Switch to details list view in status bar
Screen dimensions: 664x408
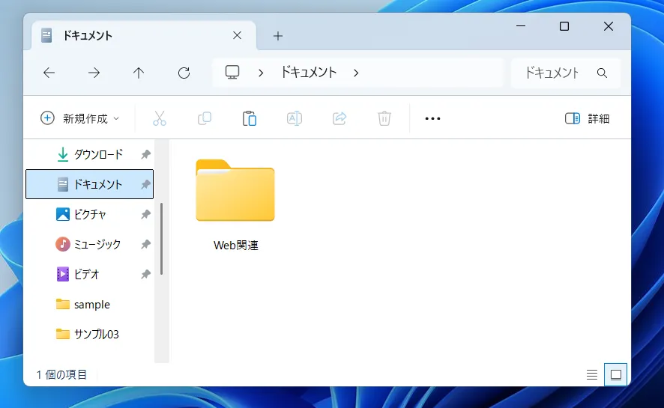click(x=592, y=374)
